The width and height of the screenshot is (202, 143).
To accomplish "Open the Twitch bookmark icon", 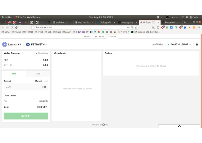I will click(x=79, y=32).
